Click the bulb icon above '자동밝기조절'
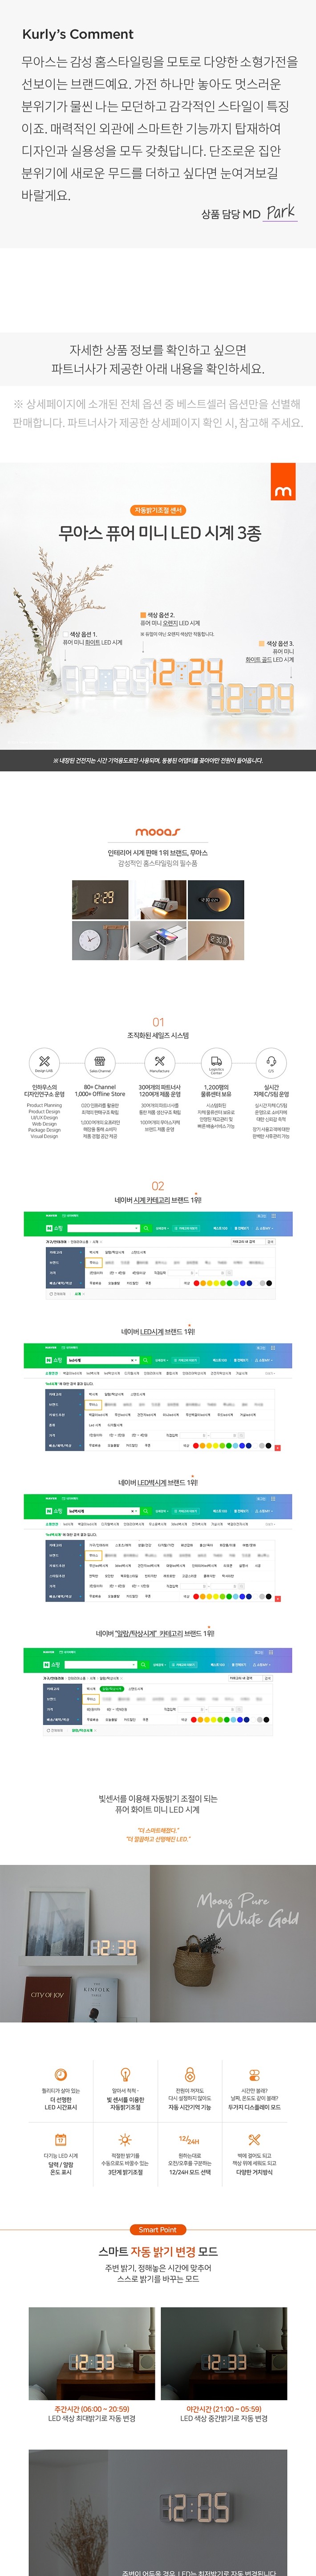The width and height of the screenshot is (316, 2576). click(125, 2075)
